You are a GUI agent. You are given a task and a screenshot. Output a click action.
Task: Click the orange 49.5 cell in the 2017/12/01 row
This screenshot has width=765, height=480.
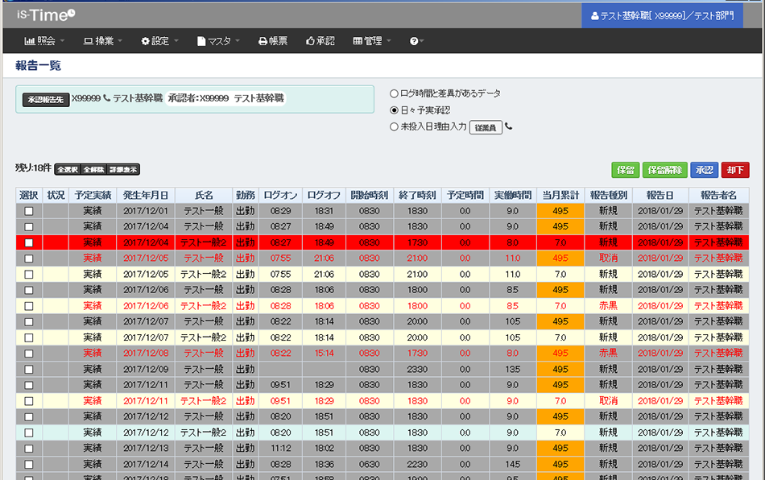click(x=560, y=211)
